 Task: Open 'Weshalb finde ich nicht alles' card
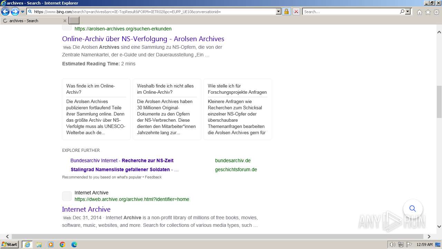(167, 109)
